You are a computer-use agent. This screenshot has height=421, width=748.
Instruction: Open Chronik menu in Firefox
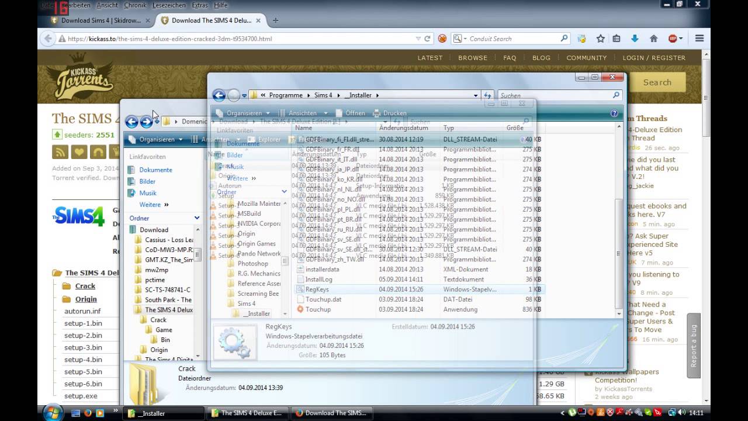click(x=135, y=5)
